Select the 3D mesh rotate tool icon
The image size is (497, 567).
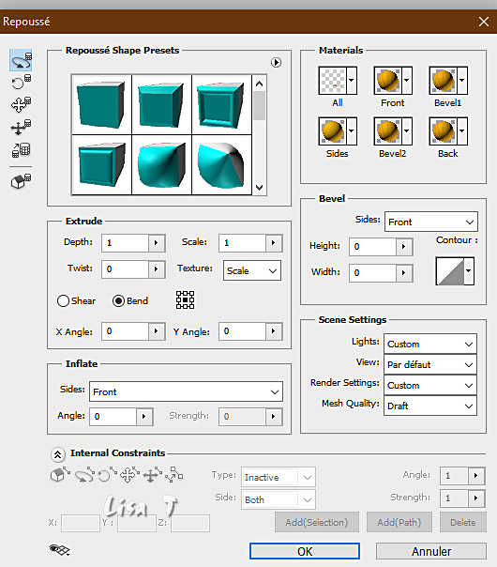[21, 60]
